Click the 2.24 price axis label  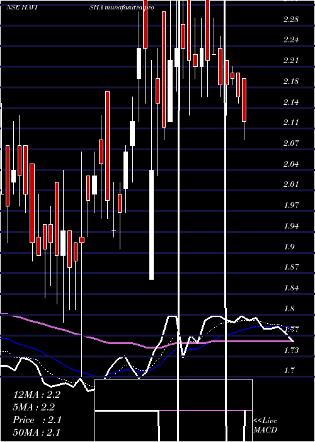[291, 40]
